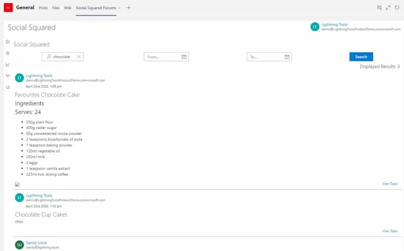This screenshot has width=404, height=251.
Task: Expand the app with the pop-out icon
Action: pyautogui.click(x=388, y=7)
